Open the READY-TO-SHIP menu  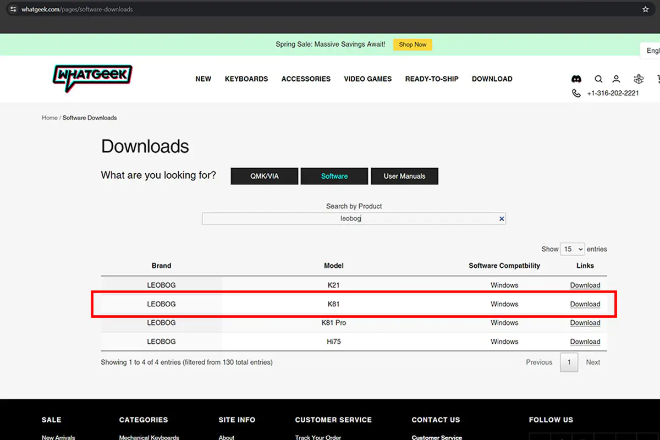tap(432, 79)
